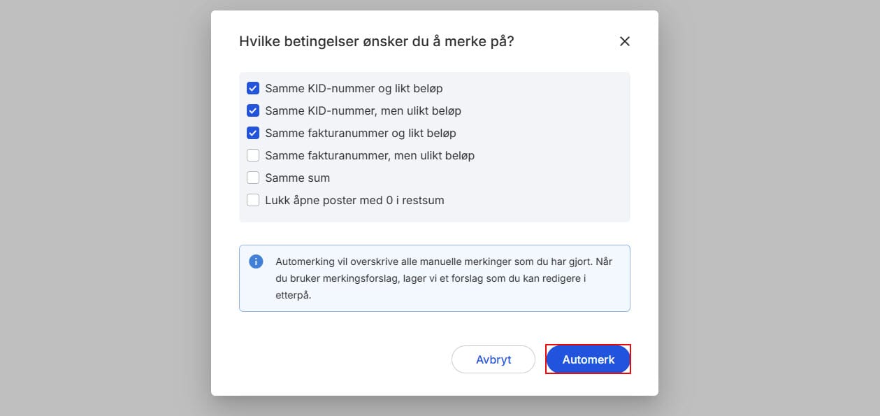
Task: Enable 'Lukk åpne poster med 0 i restsum'
Action: tap(253, 200)
